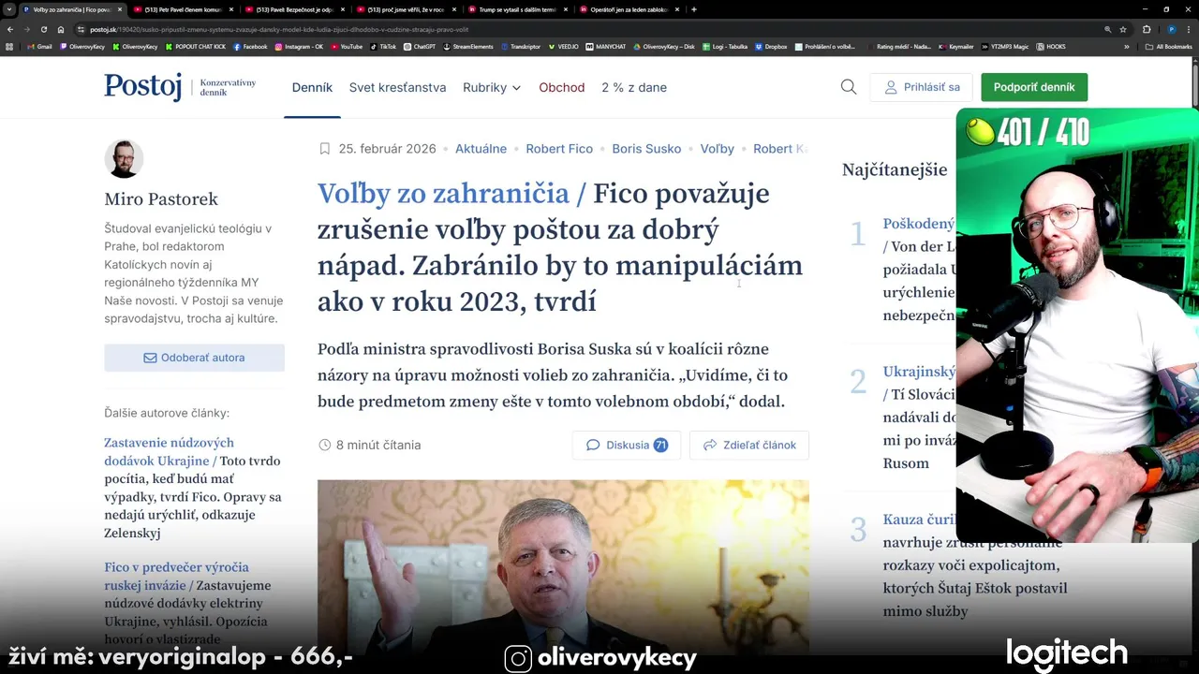Open the Obchod menu item

pyautogui.click(x=561, y=87)
